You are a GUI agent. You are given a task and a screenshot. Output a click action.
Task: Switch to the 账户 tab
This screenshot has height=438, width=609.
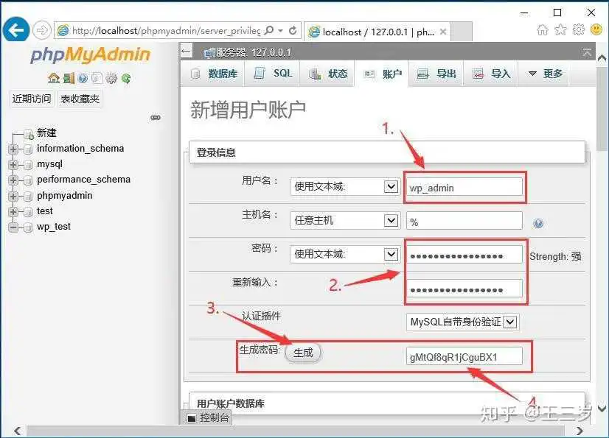382,74
